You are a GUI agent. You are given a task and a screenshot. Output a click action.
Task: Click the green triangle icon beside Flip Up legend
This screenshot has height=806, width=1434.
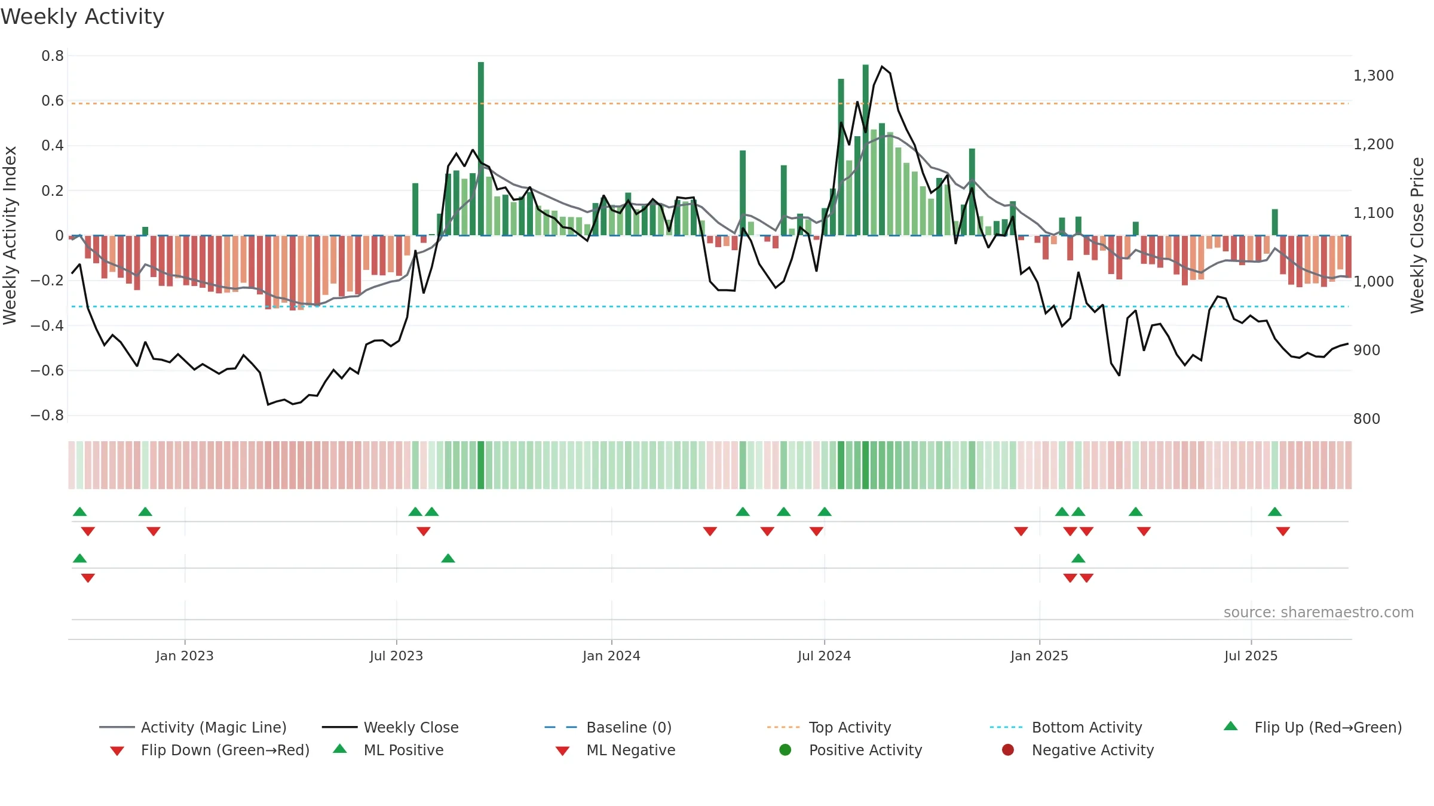pyautogui.click(x=1231, y=726)
